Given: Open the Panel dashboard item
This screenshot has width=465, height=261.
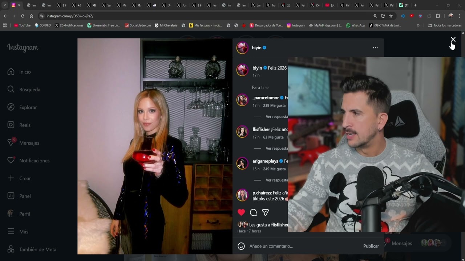Looking at the screenshot, I should click(x=19, y=196).
